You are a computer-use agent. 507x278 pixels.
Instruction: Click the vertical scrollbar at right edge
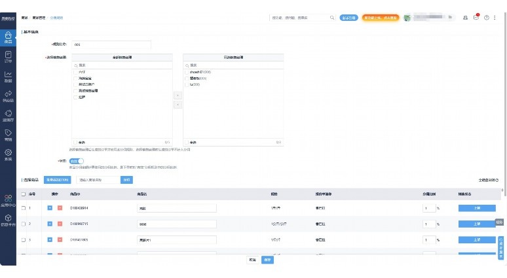506,103
